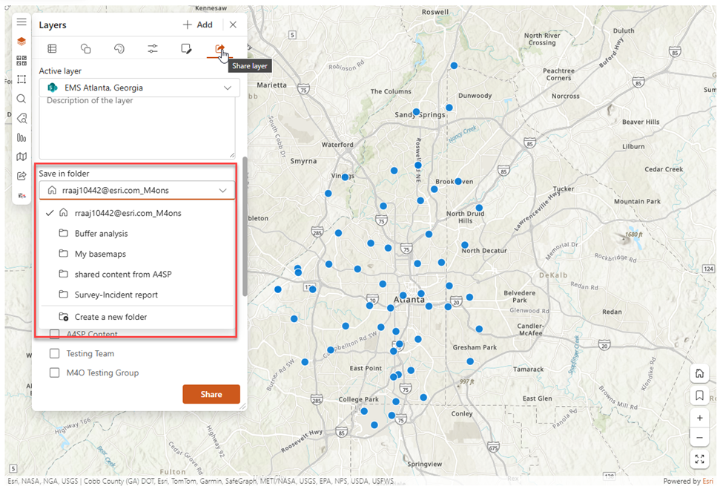The height and width of the screenshot is (492, 723).
Task: Open the attribute table icon in Layers panel
Action: (x=51, y=48)
